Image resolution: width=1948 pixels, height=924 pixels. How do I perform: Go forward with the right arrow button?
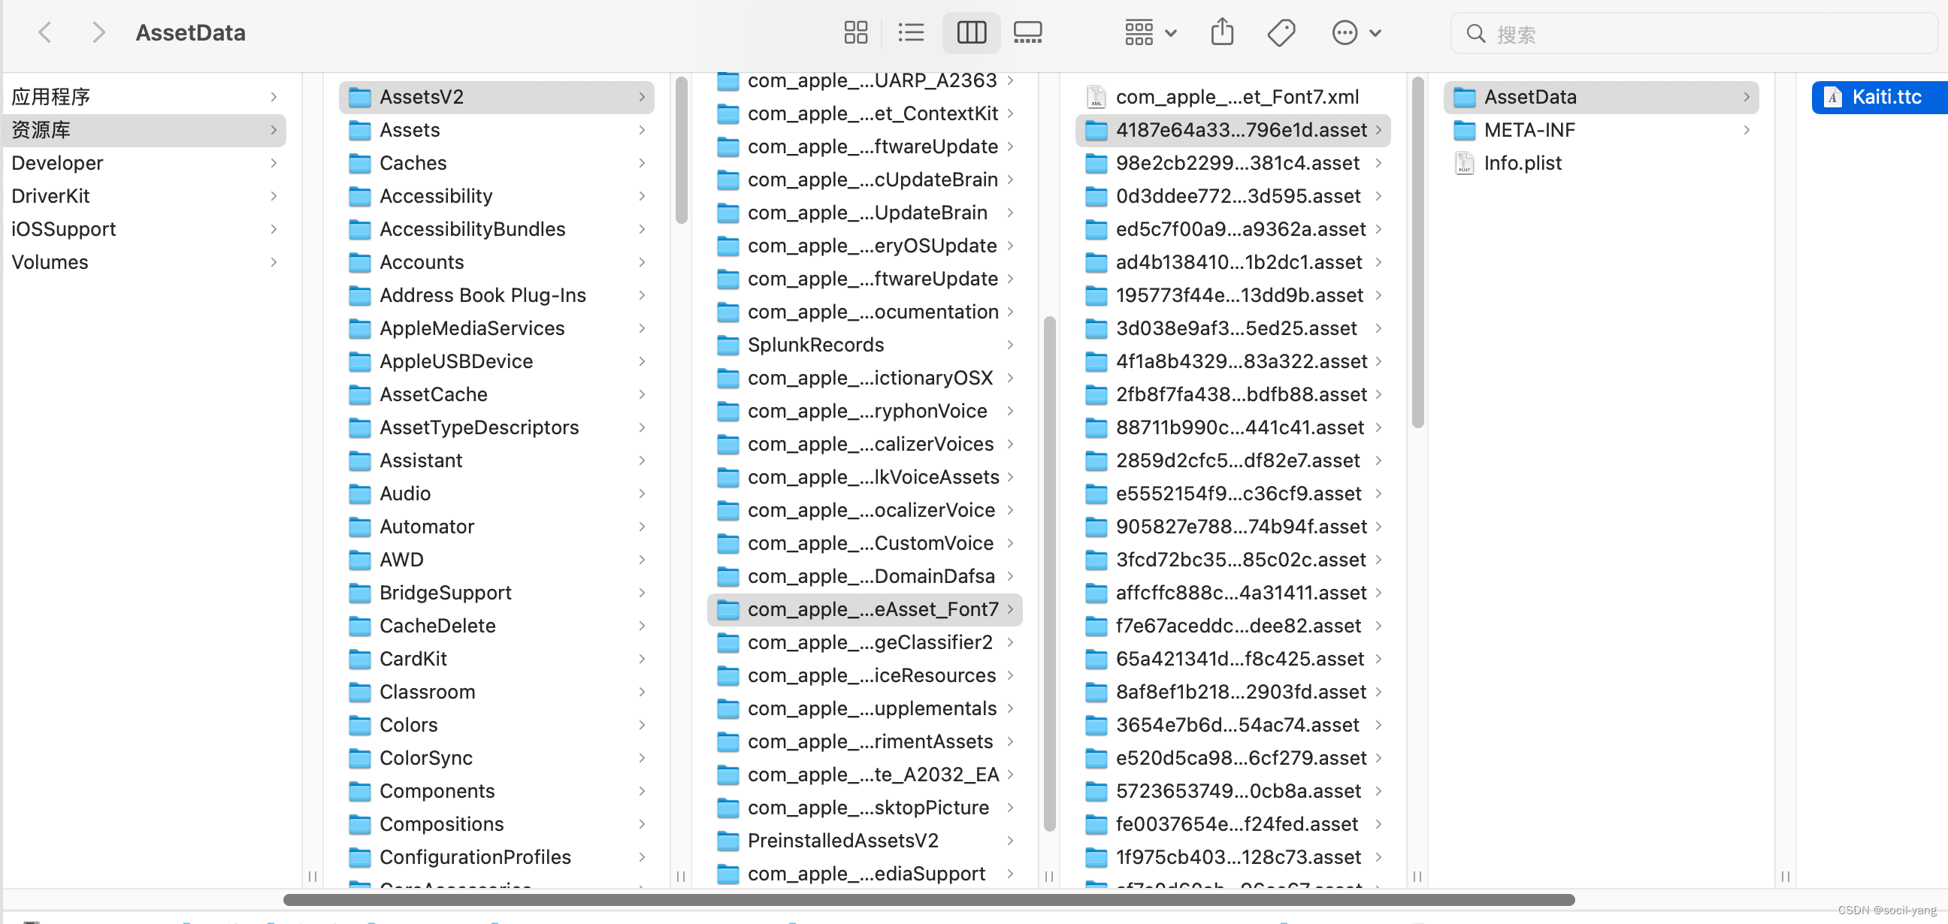(98, 32)
